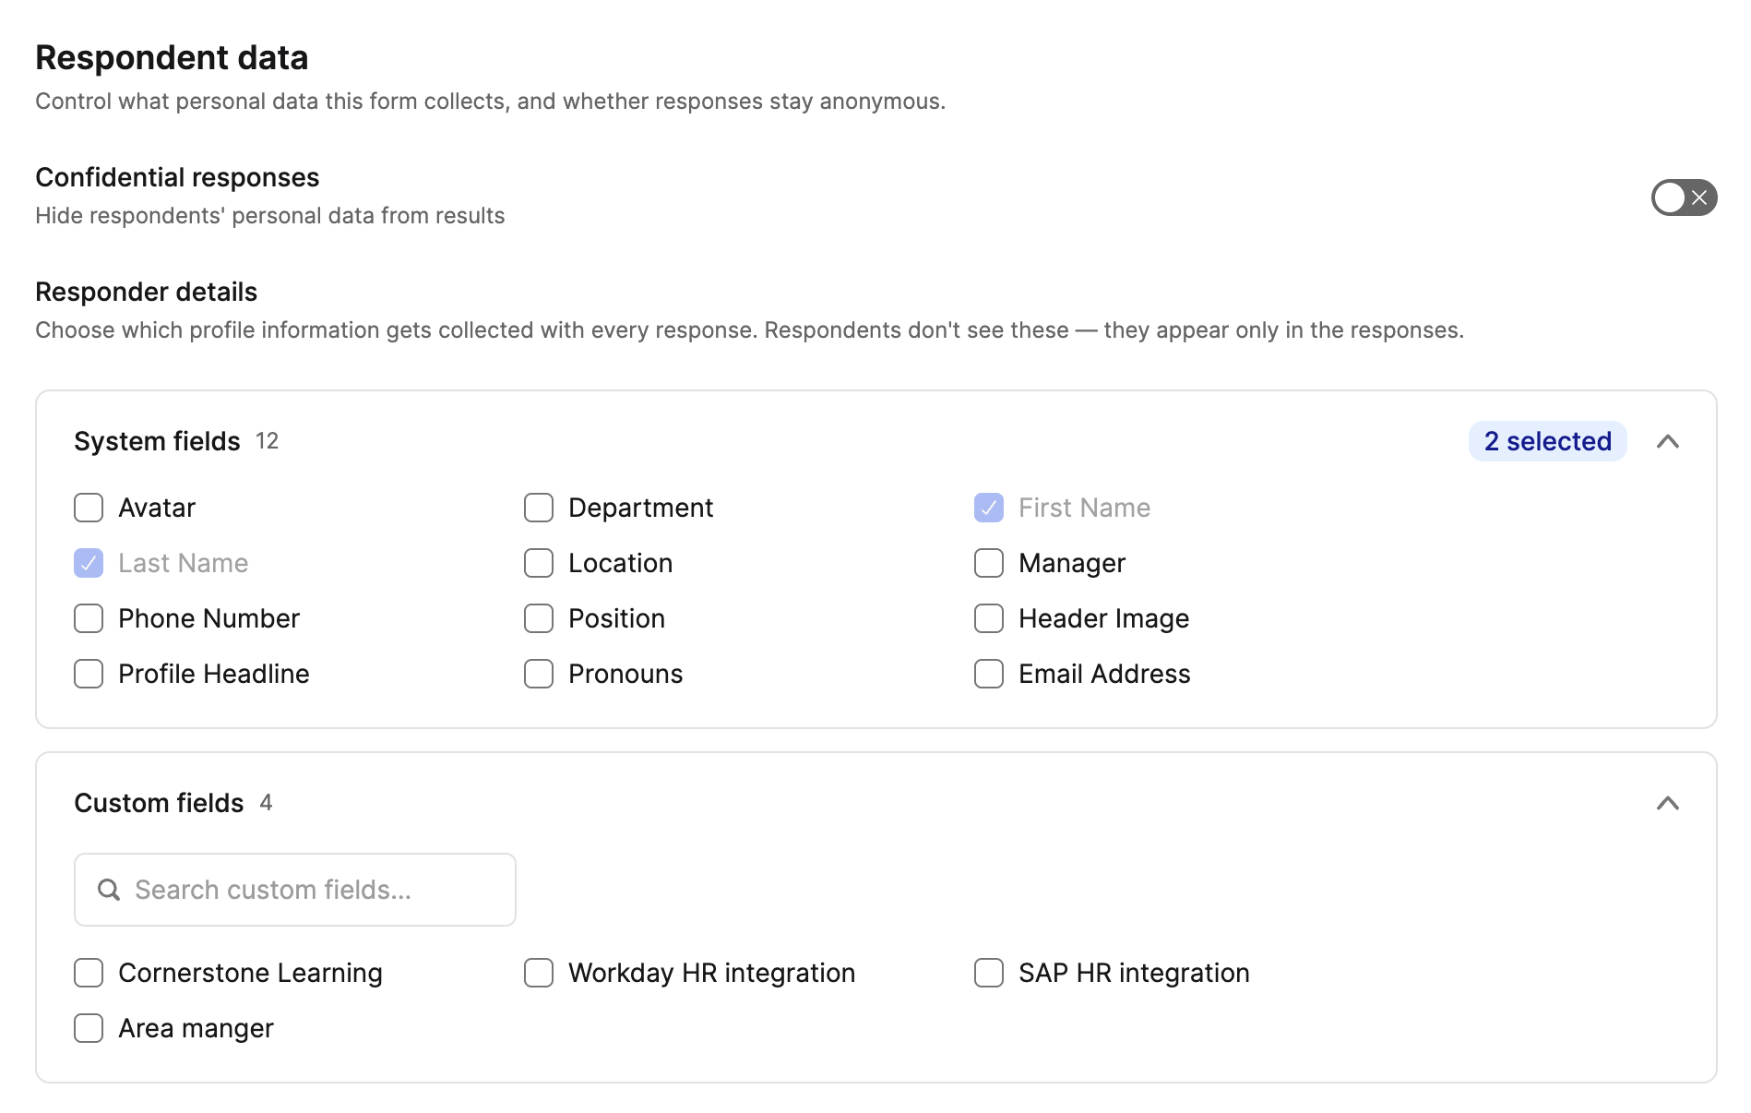Enable the Department field checkbox

[539, 508]
